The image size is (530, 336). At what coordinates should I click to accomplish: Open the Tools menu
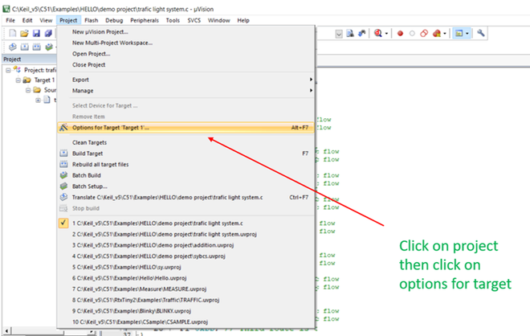[173, 20]
